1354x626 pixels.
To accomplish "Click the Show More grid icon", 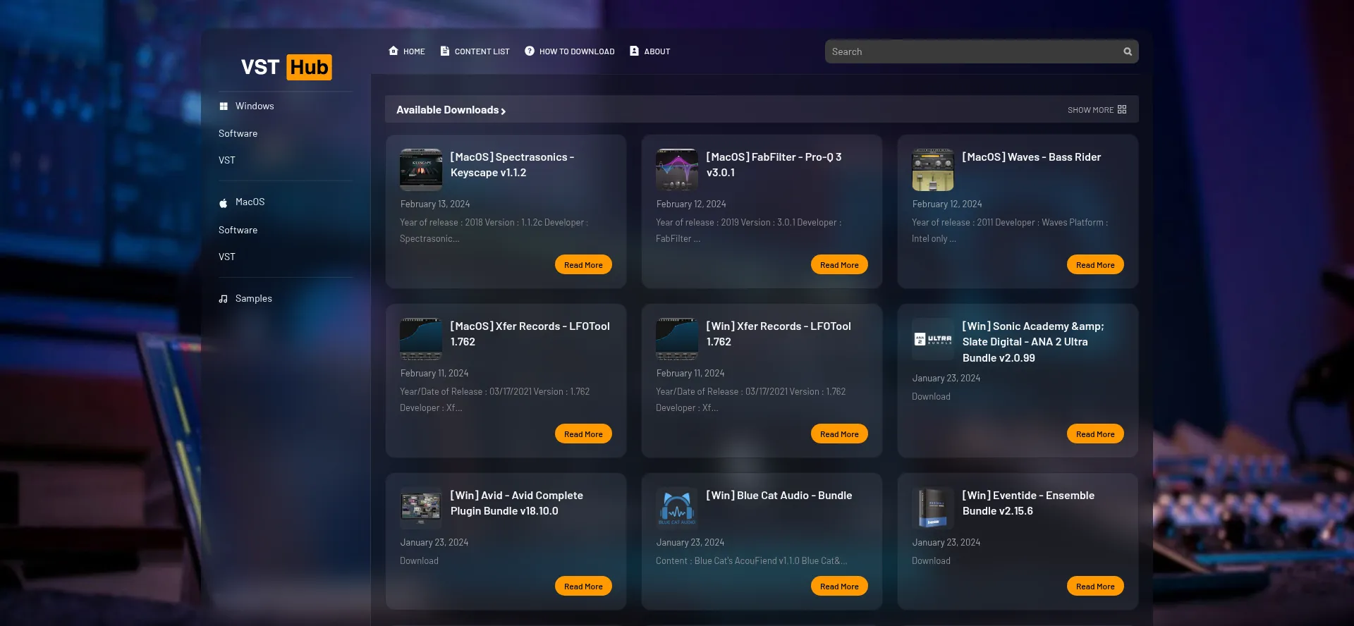I will pyautogui.click(x=1122, y=109).
